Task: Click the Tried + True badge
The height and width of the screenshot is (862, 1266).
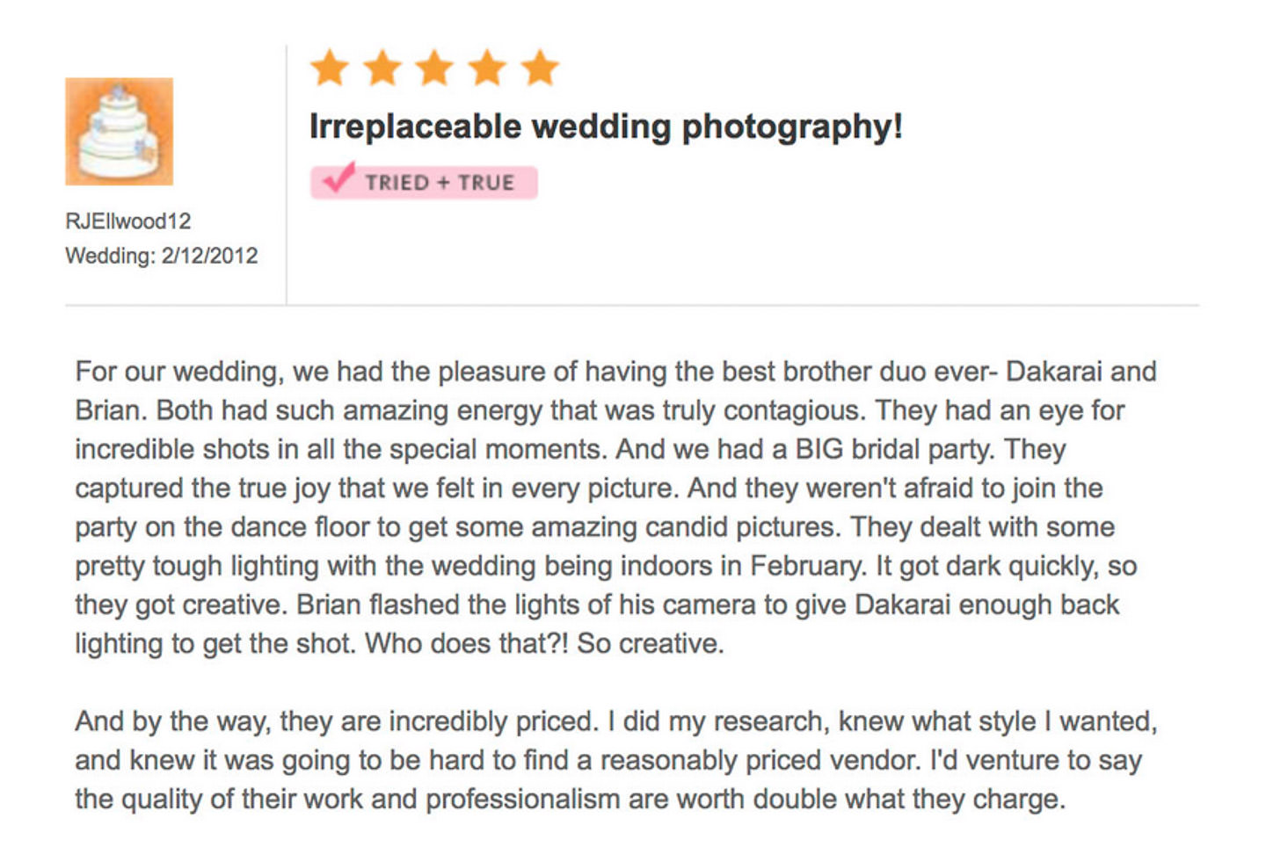Action: [424, 182]
